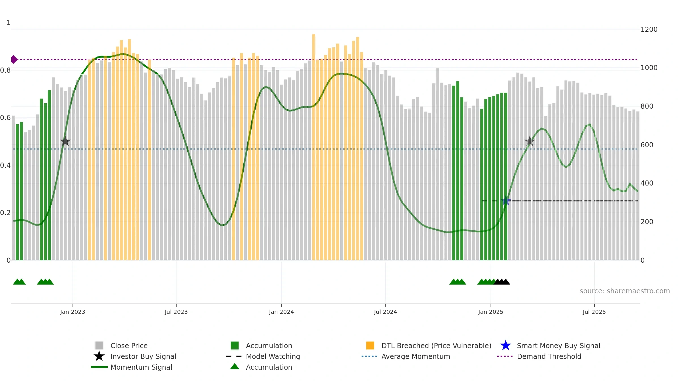Click the purple diamond Demand Threshold marker
Viewport: 680px width, 383px height.
14,60
